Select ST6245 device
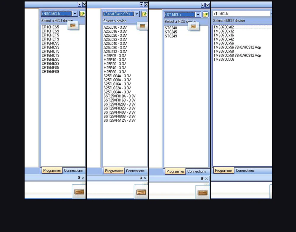Screen dimensions: 296x232 171,32
